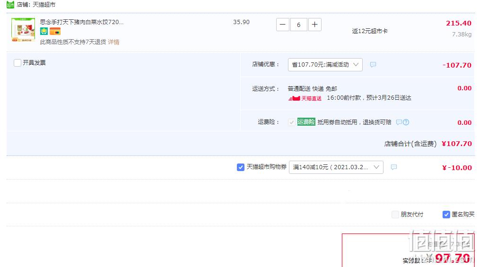
Task: Open the dumpling product thumbnail image
Action: [x=23, y=30]
